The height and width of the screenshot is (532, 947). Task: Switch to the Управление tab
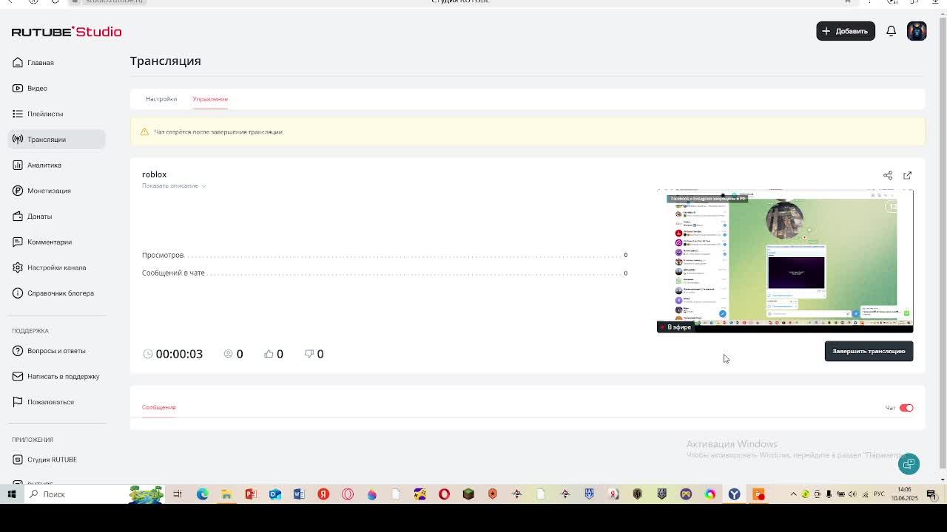click(210, 99)
